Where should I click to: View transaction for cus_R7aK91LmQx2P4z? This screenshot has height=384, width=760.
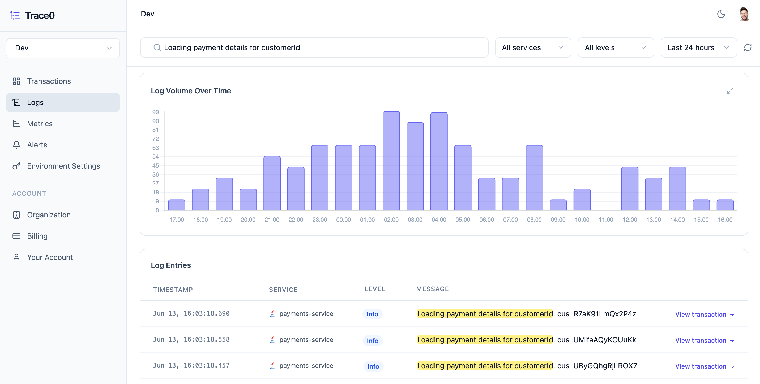tap(705, 314)
